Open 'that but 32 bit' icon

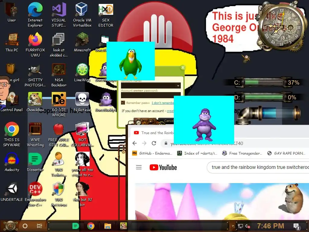click(x=82, y=194)
